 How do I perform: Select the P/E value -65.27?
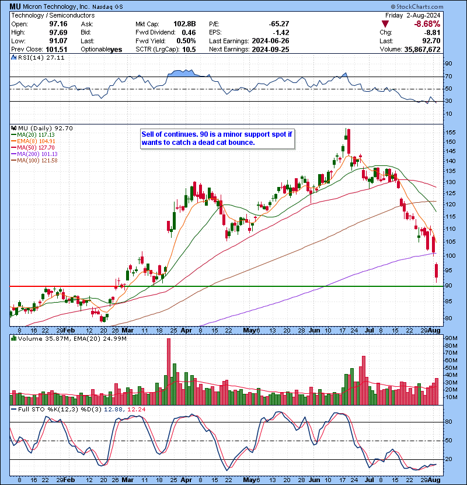pos(279,24)
